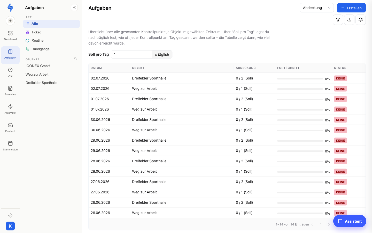Search objects with magnifier icon
The width and height of the screenshot is (372, 233).
click(76, 59)
